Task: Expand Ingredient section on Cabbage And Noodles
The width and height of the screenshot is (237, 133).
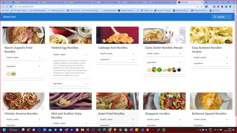Action: [x=117, y=59]
